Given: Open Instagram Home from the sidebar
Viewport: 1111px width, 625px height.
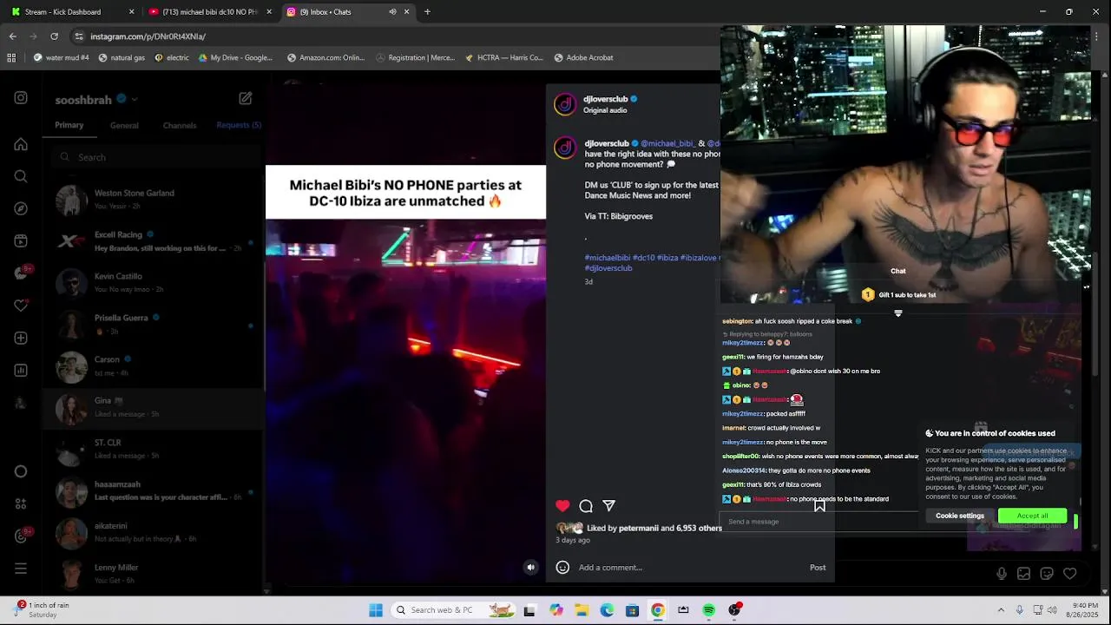Looking at the screenshot, I should (21, 144).
